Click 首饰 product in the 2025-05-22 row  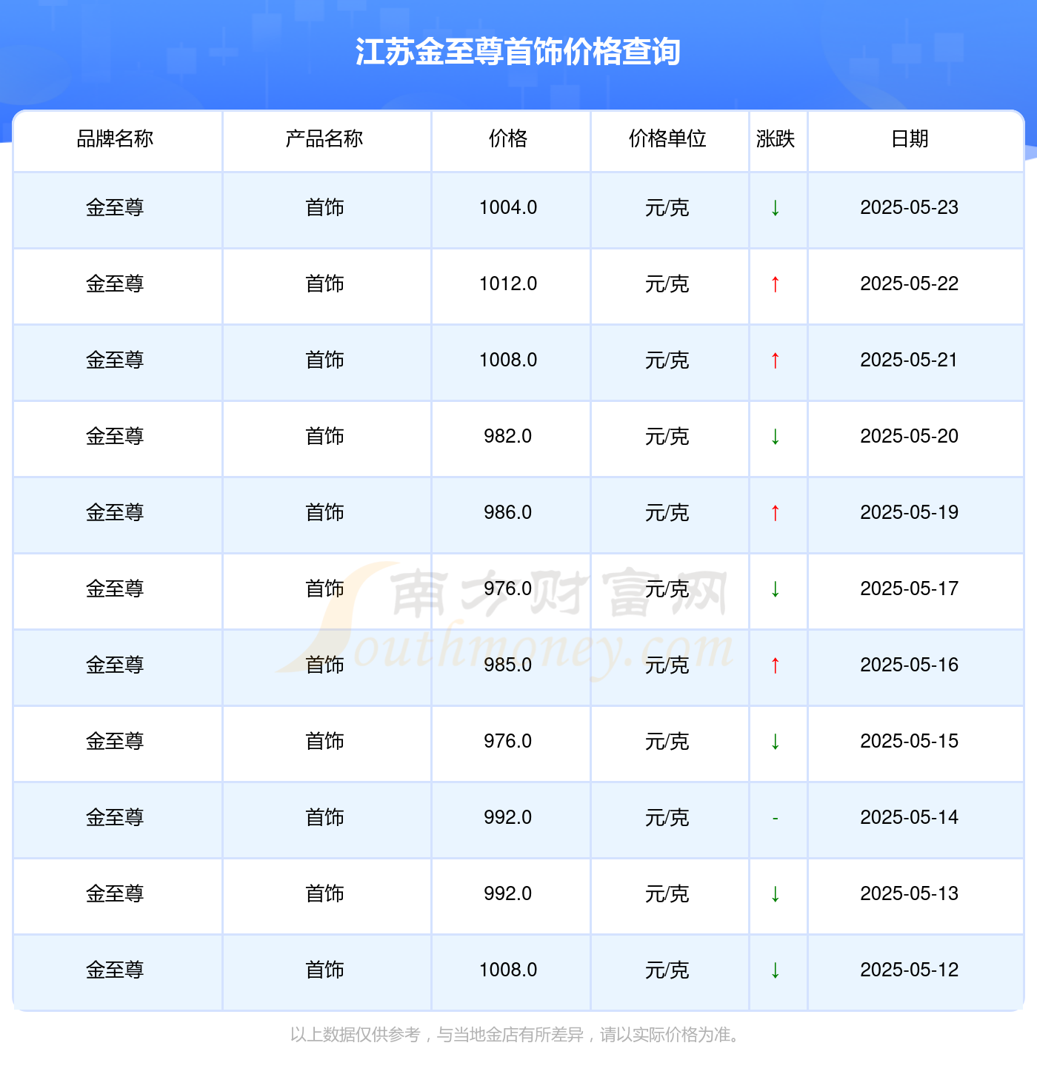click(x=324, y=284)
